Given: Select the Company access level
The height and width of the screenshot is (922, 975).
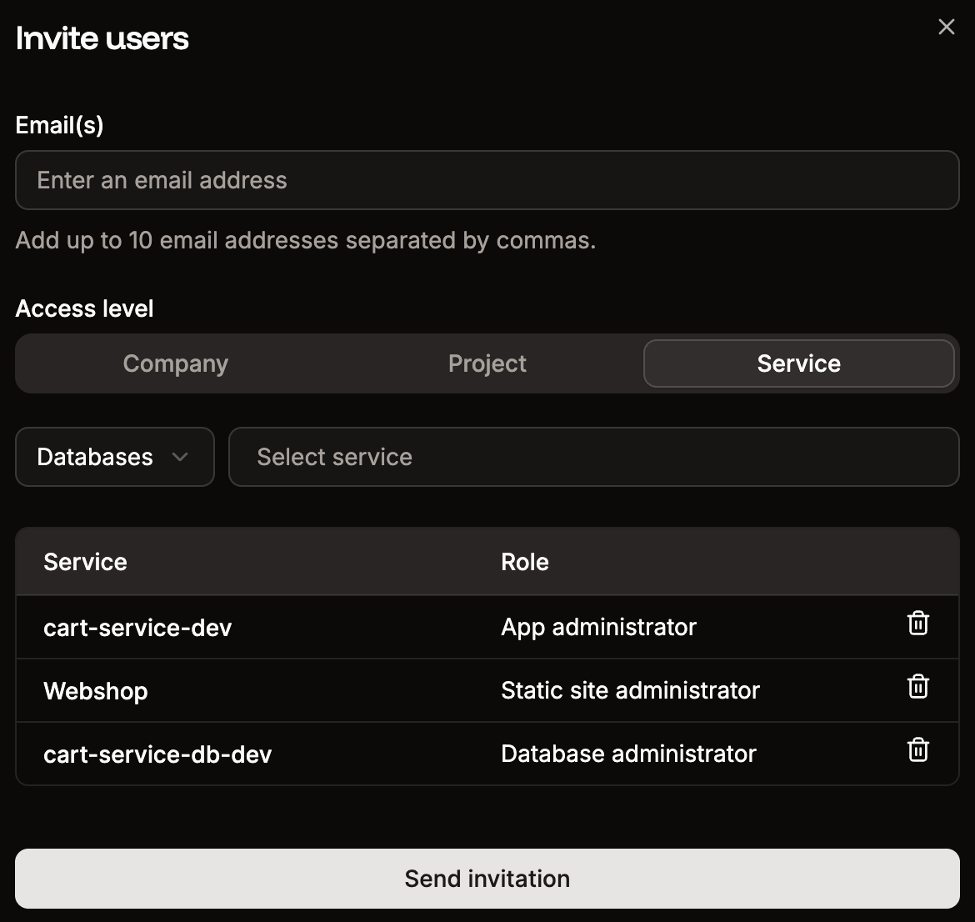Looking at the screenshot, I should click(x=175, y=363).
